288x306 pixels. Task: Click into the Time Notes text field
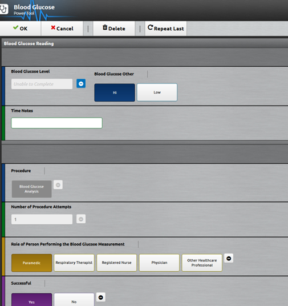(x=56, y=123)
